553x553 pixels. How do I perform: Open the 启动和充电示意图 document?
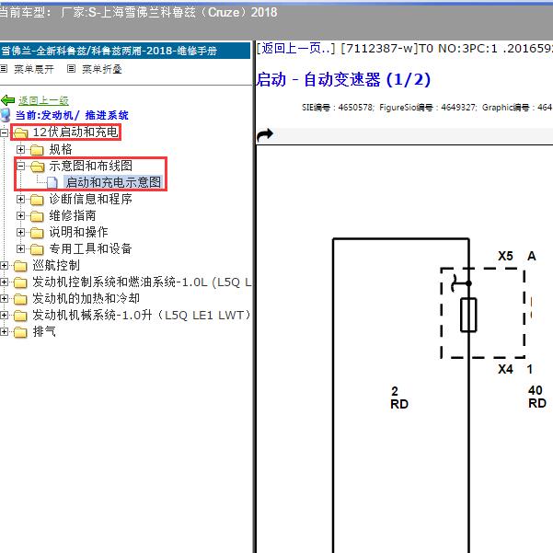(113, 182)
